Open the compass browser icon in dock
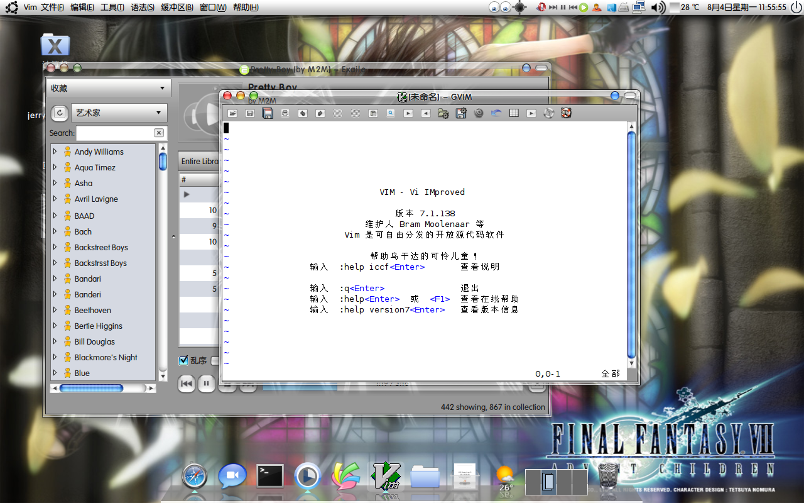The width and height of the screenshot is (804, 503). point(194,477)
